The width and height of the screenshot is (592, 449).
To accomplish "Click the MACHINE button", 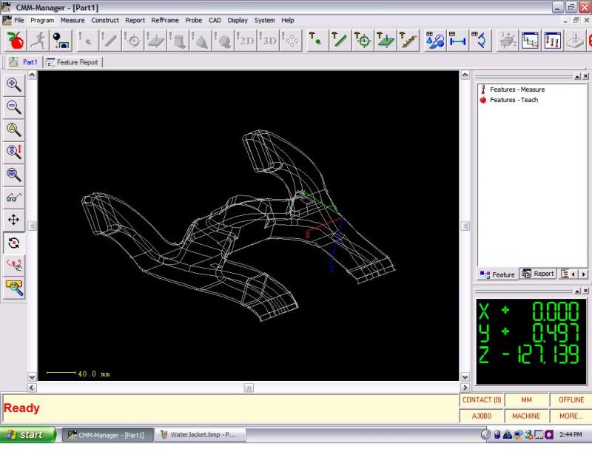I will [x=527, y=416].
